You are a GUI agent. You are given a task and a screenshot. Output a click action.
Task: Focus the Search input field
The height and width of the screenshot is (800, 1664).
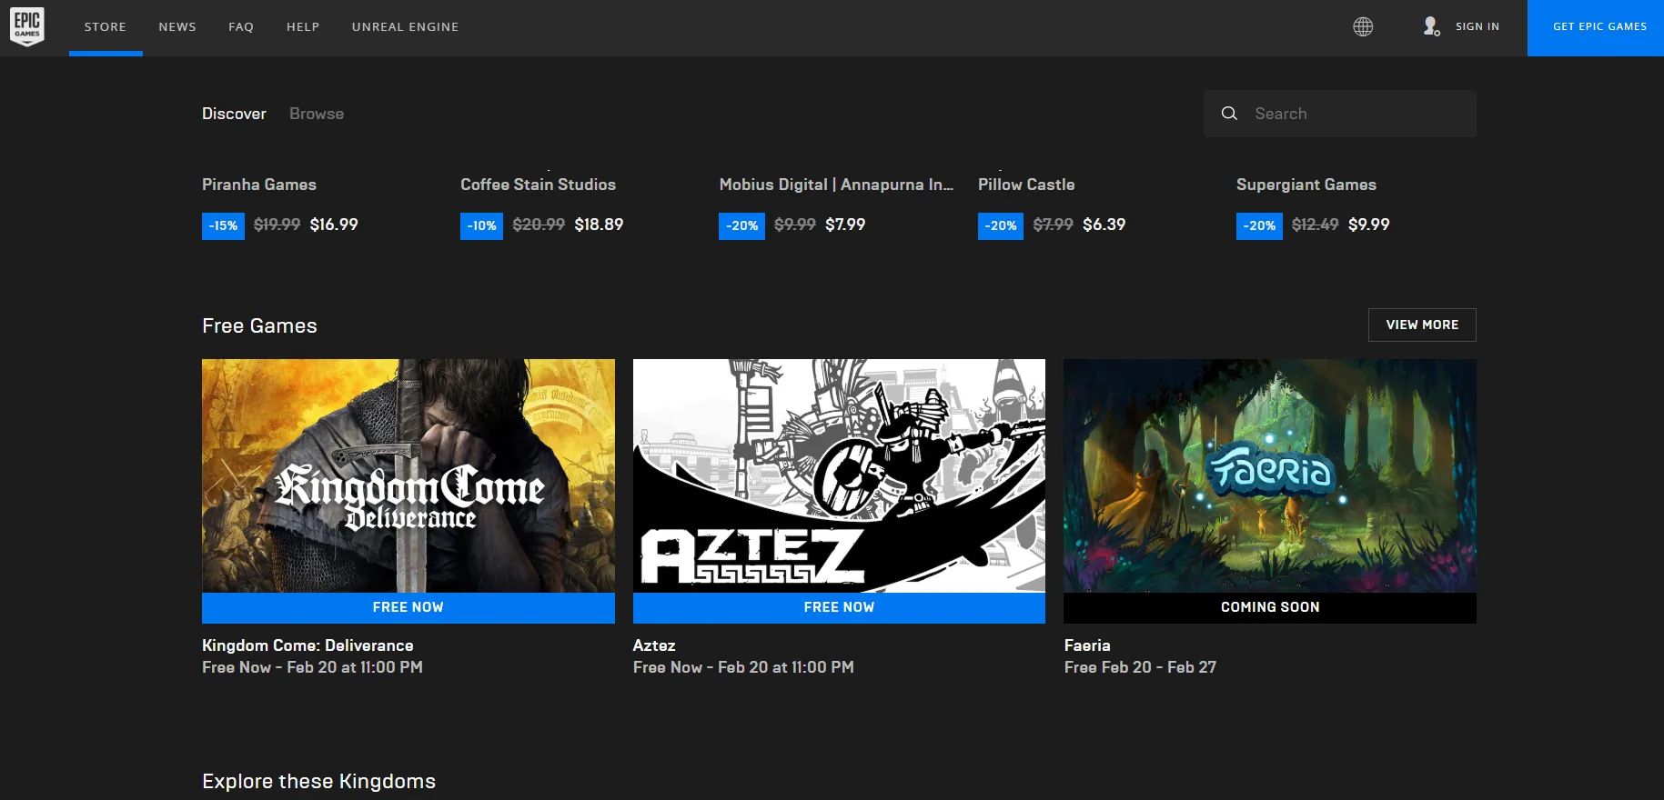pos(1340,114)
